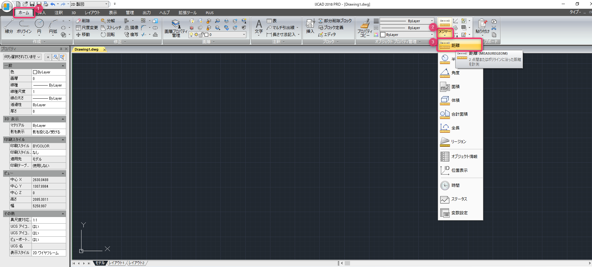Collapse the 一般 section in Properties
The height and width of the screenshot is (267, 592).
[63, 66]
